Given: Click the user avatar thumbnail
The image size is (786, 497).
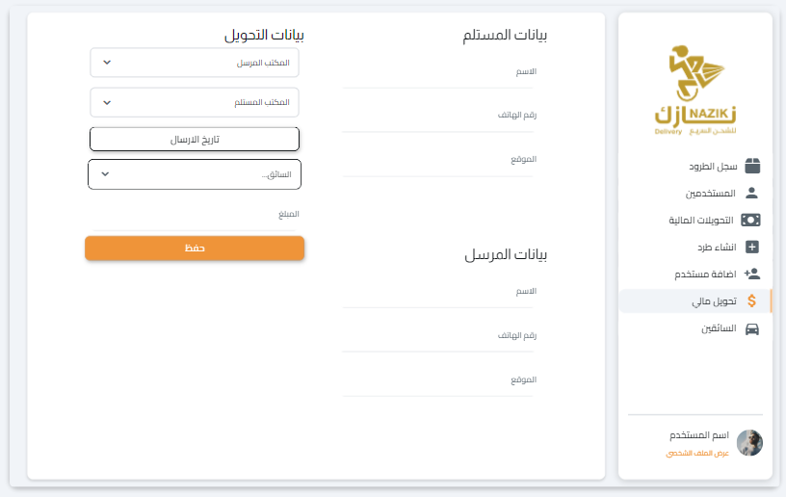Looking at the screenshot, I should click(x=749, y=443).
